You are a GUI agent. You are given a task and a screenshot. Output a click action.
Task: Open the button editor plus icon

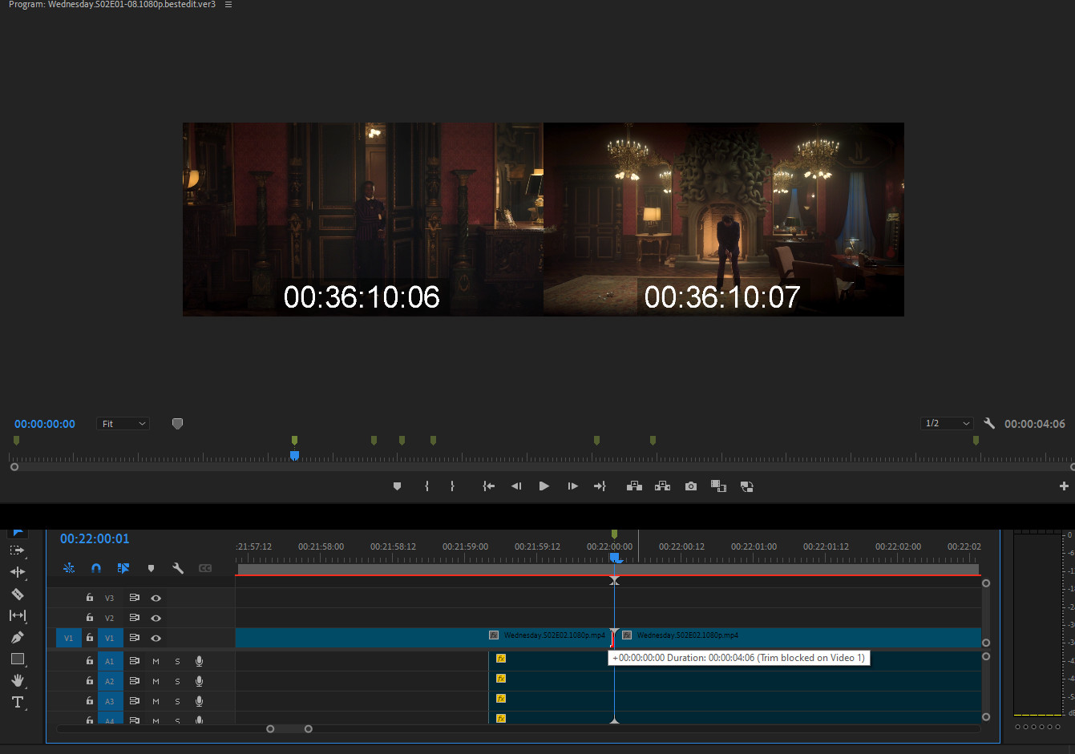point(1064,486)
